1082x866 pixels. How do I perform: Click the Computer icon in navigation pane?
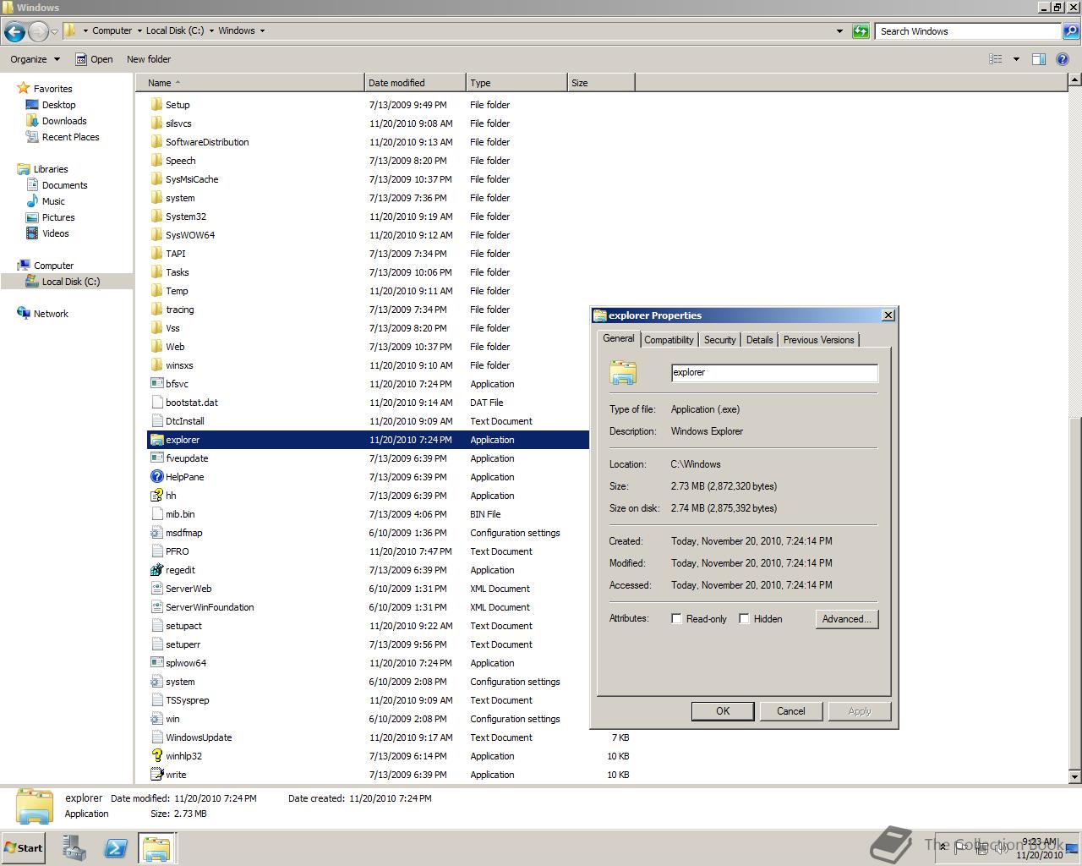tap(24, 266)
